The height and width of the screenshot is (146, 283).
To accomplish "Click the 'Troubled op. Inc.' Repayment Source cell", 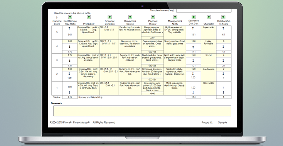I will point(130,88).
